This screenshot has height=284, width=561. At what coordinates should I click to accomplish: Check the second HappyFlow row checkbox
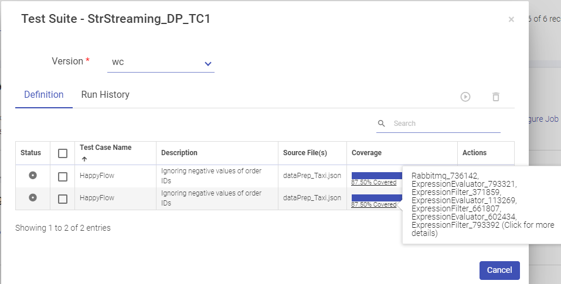click(x=63, y=199)
